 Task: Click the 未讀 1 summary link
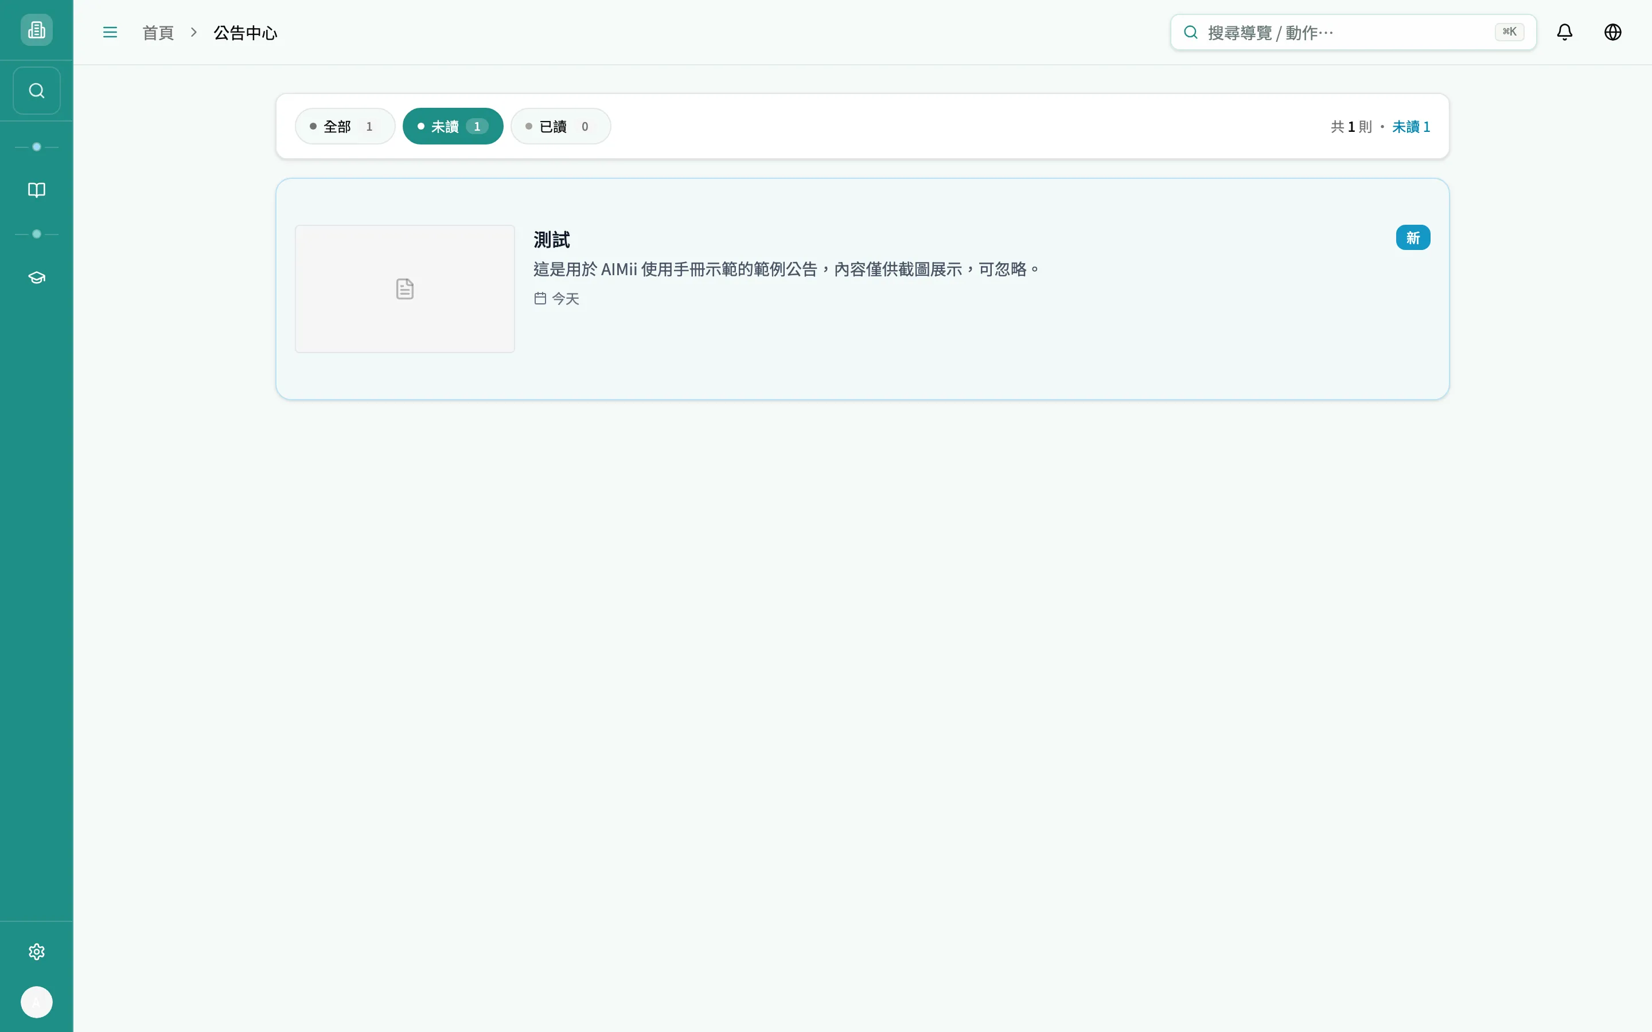(1411, 127)
